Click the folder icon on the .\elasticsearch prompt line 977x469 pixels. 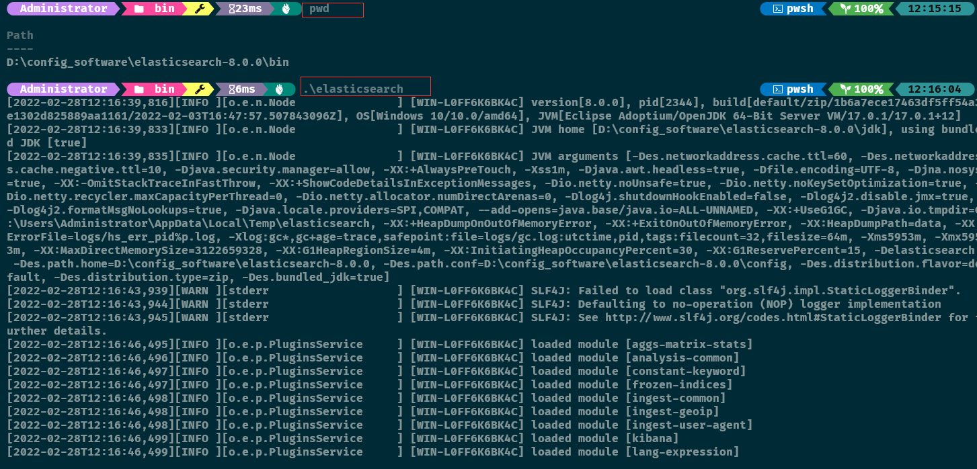click(x=139, y=89)
